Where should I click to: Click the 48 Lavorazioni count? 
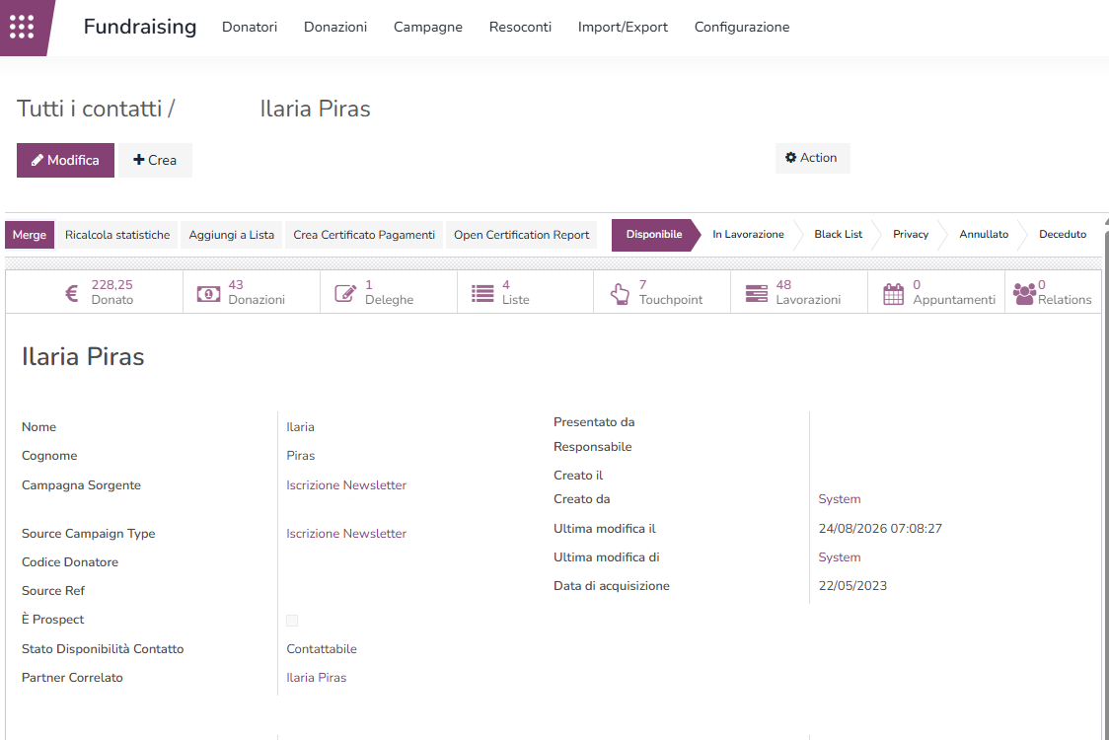coord(783,284)
